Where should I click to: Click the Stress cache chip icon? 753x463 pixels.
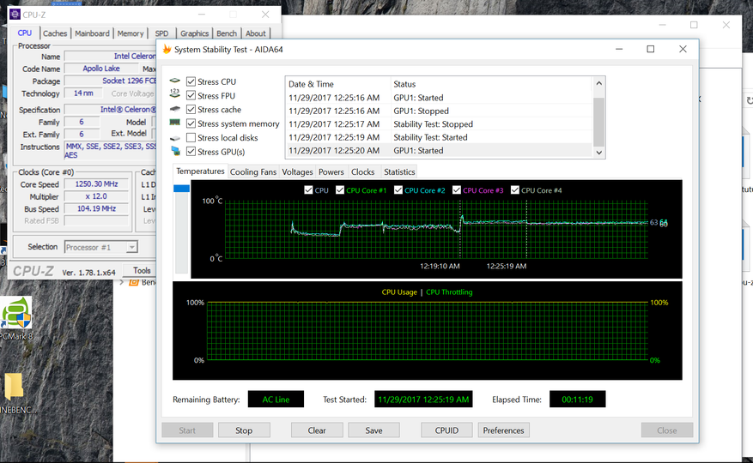click(x=175, y=109)
